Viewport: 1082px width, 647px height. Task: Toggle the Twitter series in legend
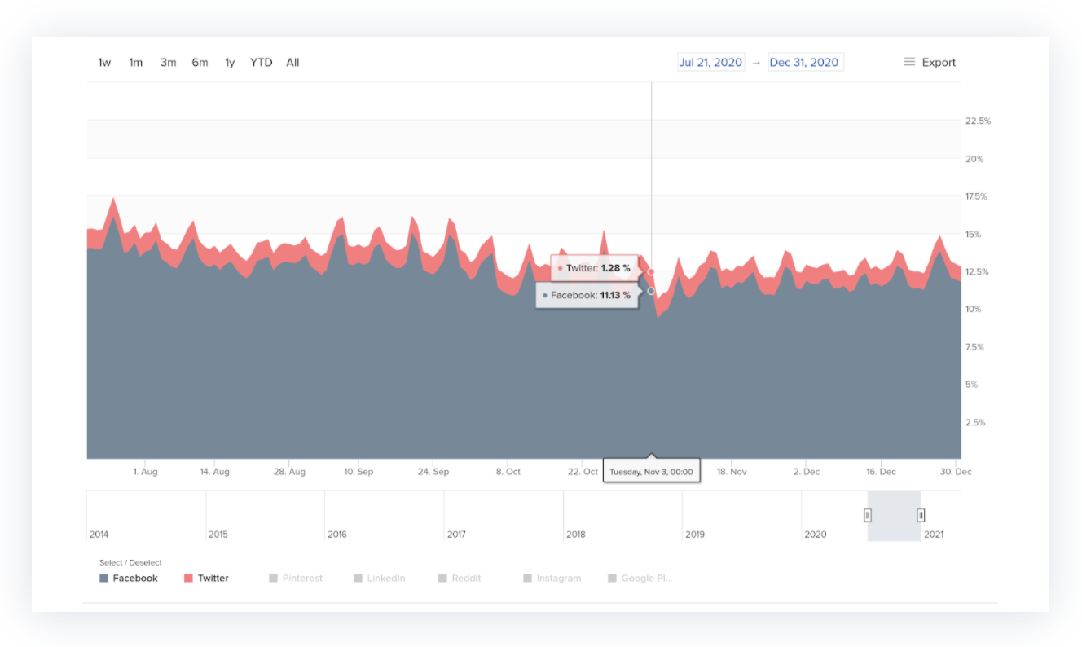206,578
